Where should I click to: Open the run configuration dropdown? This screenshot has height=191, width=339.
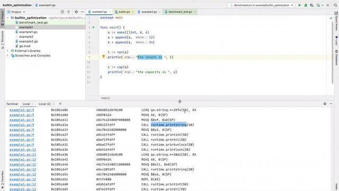click(261, 5)
